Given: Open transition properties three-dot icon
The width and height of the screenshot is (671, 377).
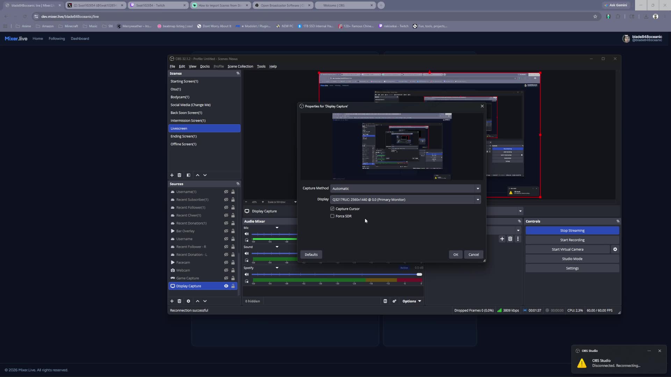Looking at the screenshot, I should 518,239.
